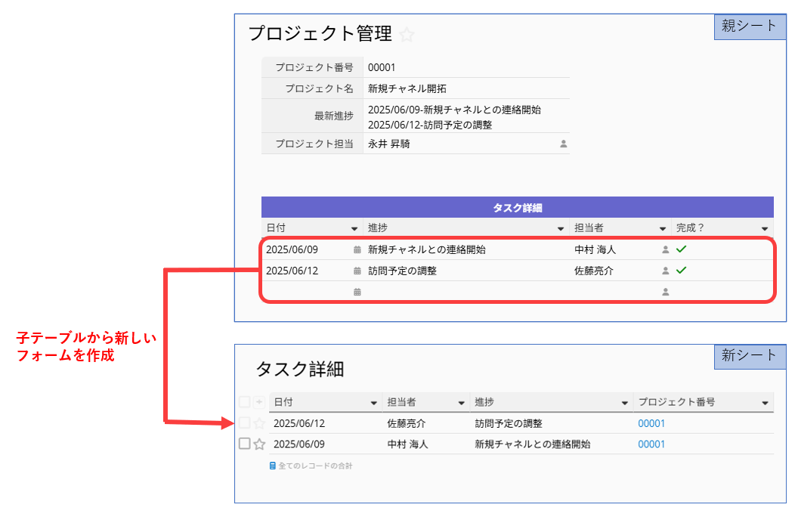Image resolution: width=798 pixels, height=520 pixels.
Task: Click user picker icon beside 中村 海人
Action: (665, 249)
